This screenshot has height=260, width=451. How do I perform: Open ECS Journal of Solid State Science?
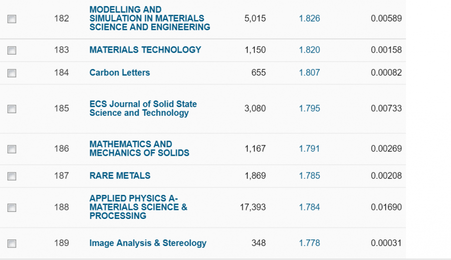coord(143,108)
